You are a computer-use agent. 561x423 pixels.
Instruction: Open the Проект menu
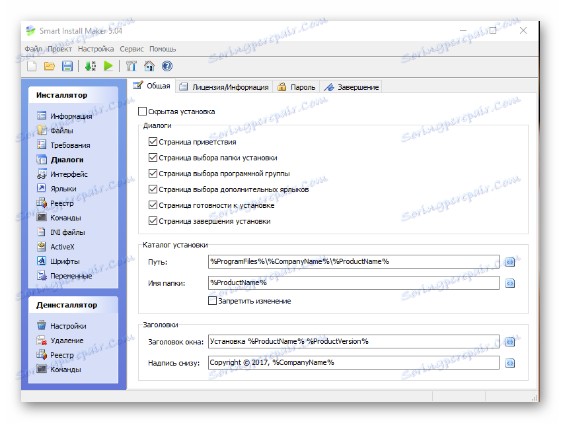pyautogui.click(x=59, y=49)
